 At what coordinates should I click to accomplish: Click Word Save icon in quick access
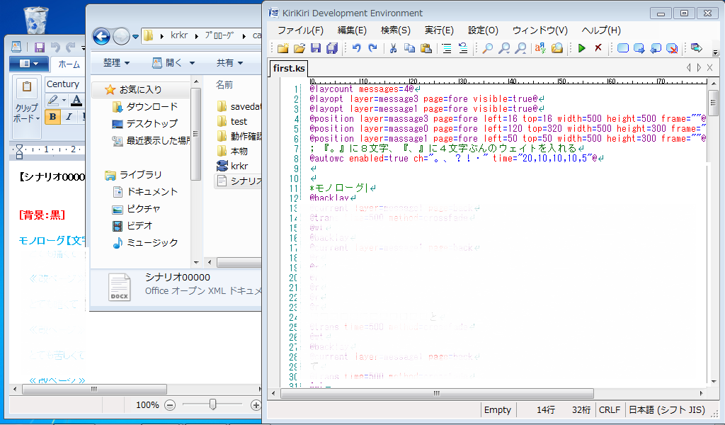40,47
